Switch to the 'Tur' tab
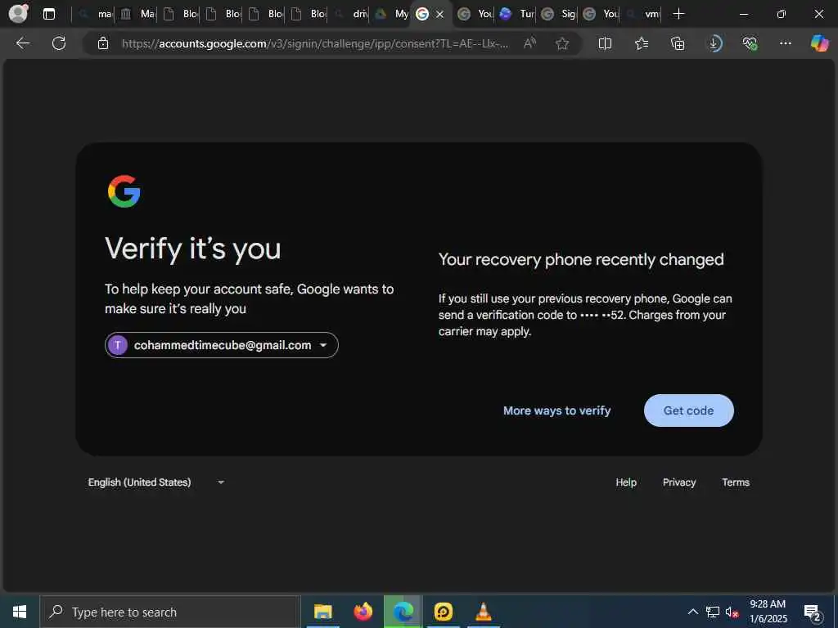This screenshot has width=838, height=628. point(517,14)
